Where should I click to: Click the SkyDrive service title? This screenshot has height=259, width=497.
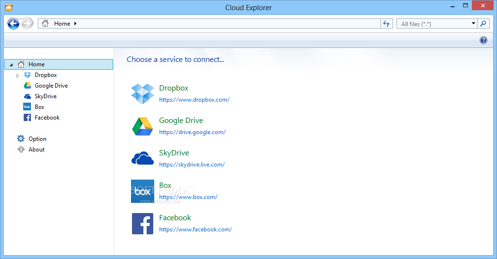pyautogui.click(x=174, y=153)
